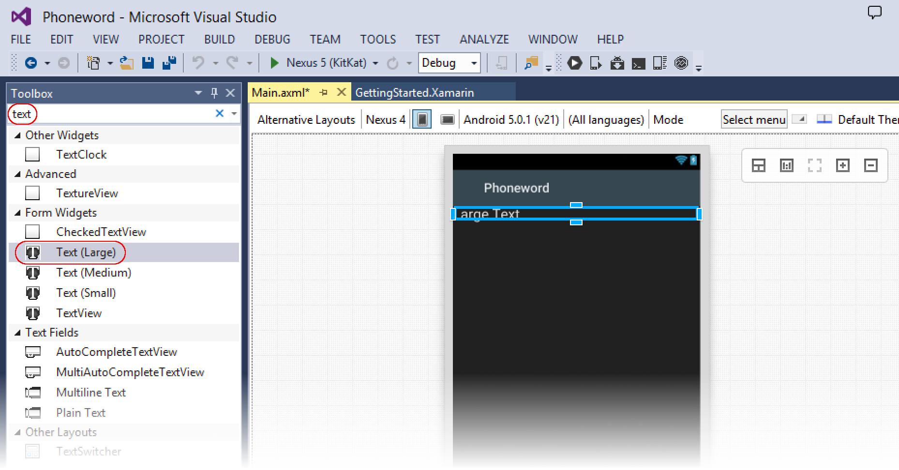Collapse the Form Widgets group
The image size is (899, 470).
pyautogui.click(x=18, y=213)
